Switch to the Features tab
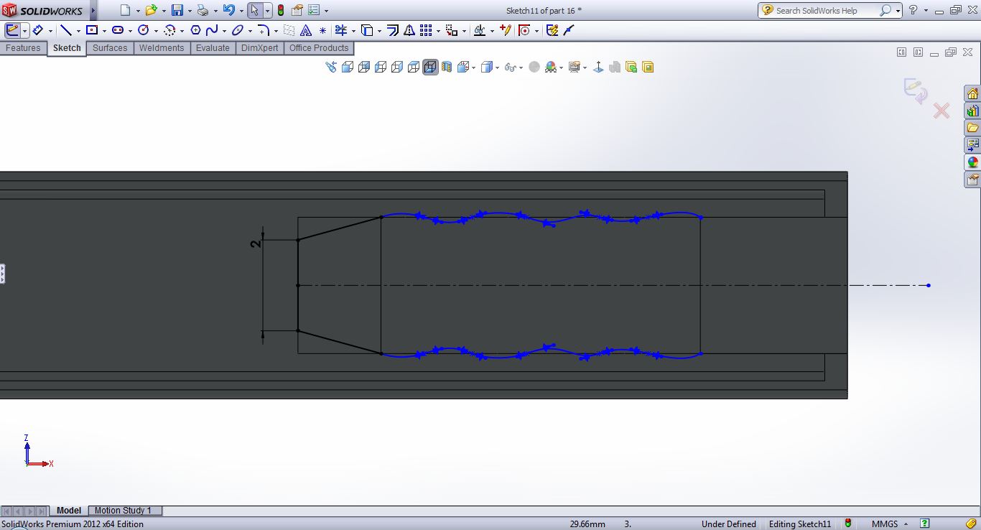This screenshot has width=981, height=530. tap(23, 48)
